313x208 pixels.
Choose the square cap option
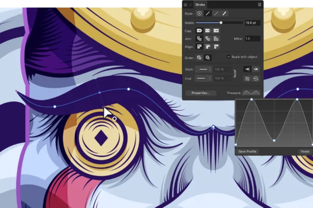[216, 30]
